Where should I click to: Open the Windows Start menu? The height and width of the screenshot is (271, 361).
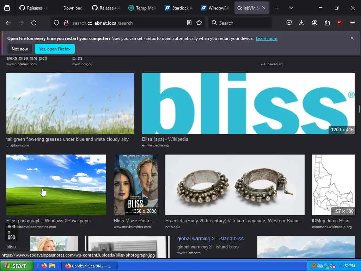point(16,266)
